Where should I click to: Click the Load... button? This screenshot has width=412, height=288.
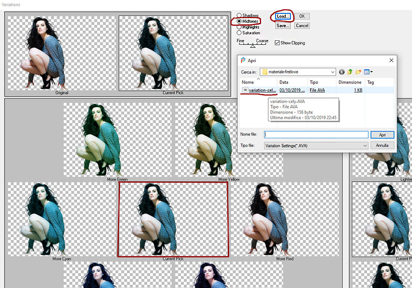(283, 16)
